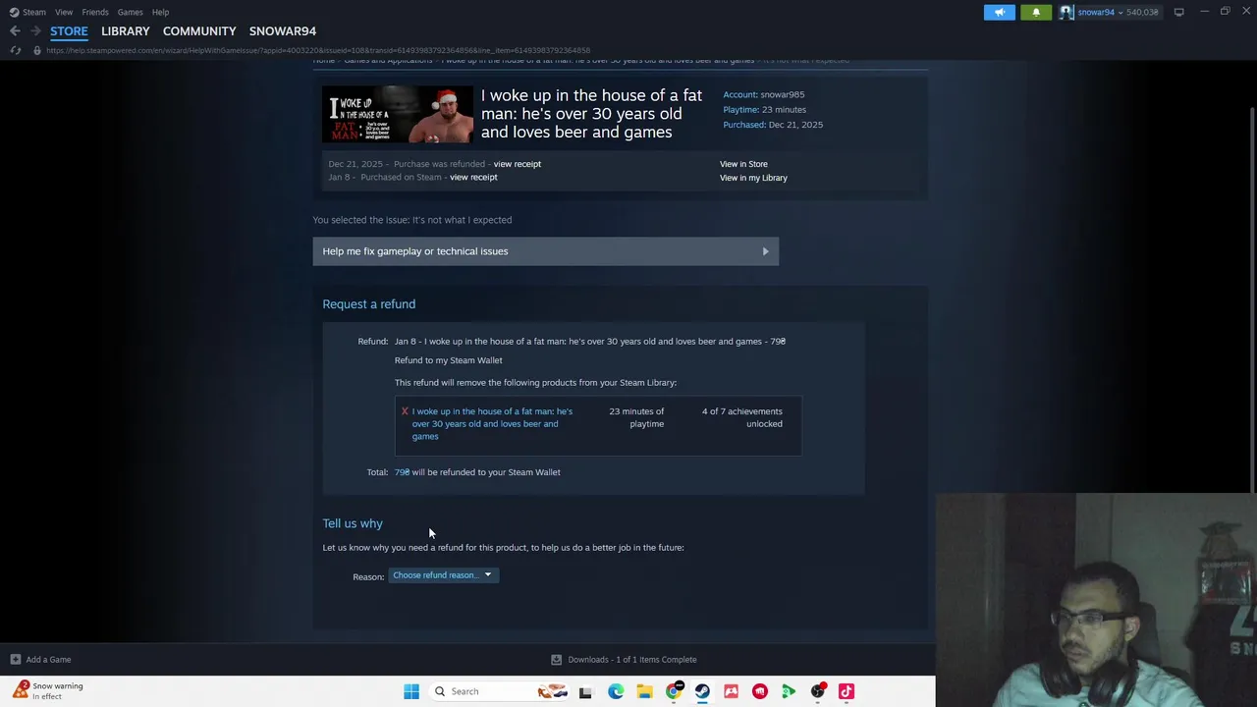Click '23 minutes of playtime' cell
Image resolution: width=1257 pixels, height=707 pixels.
636,417
